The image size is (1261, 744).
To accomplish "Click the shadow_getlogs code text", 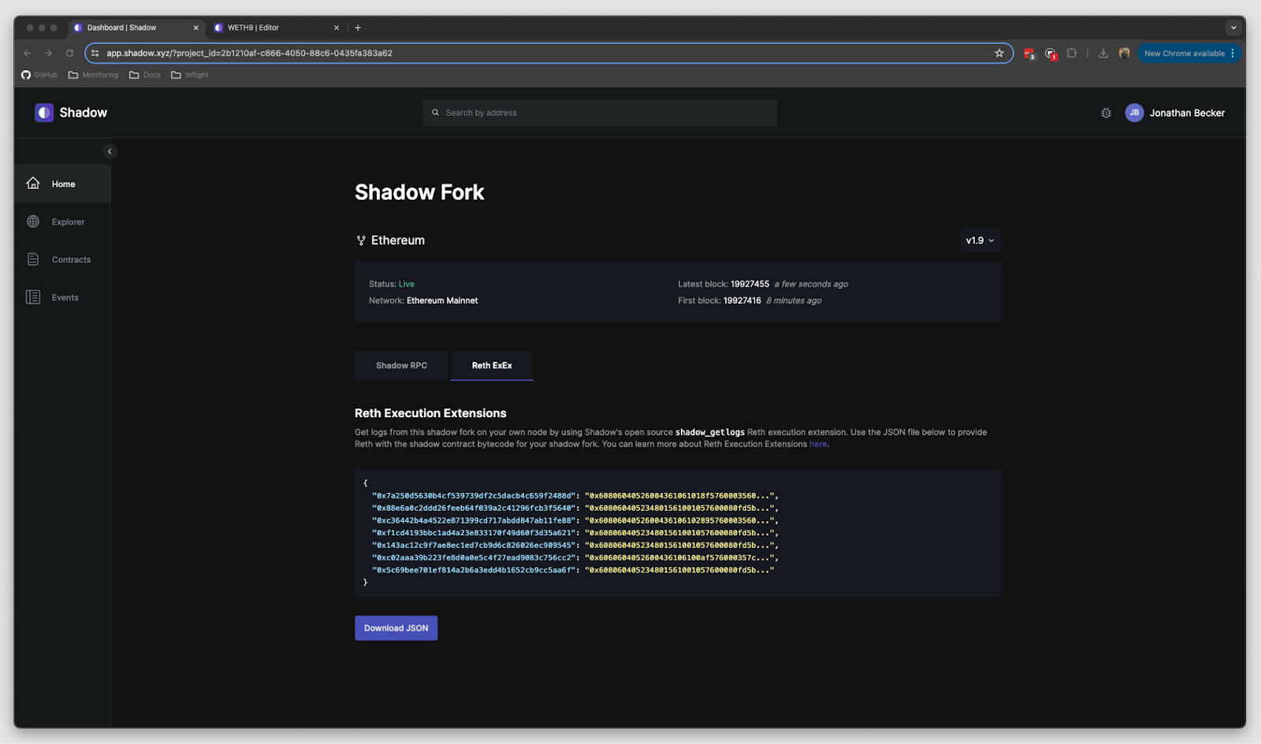I will point(709,432).
